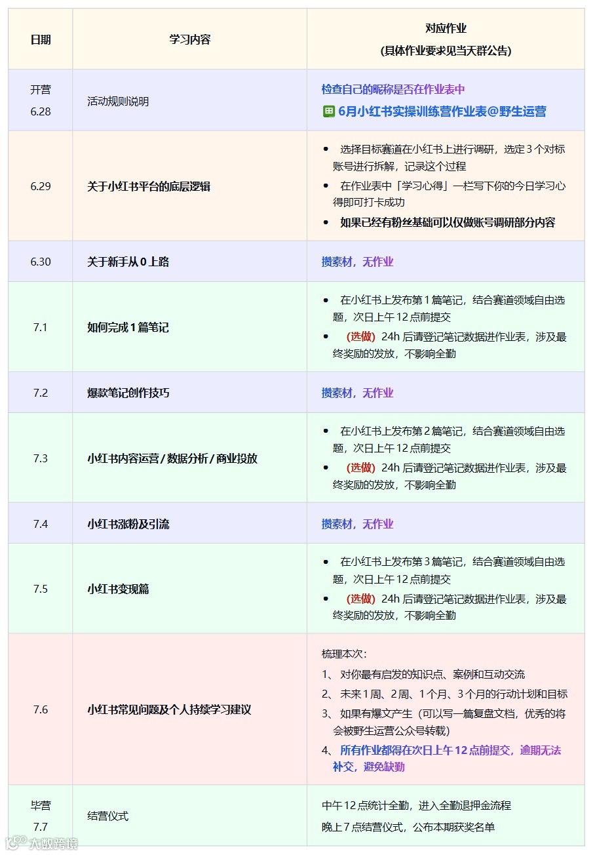Screen dimensions: 595x855
Task: Click the 学习内容 column header
Action: [x=190, y=39]
